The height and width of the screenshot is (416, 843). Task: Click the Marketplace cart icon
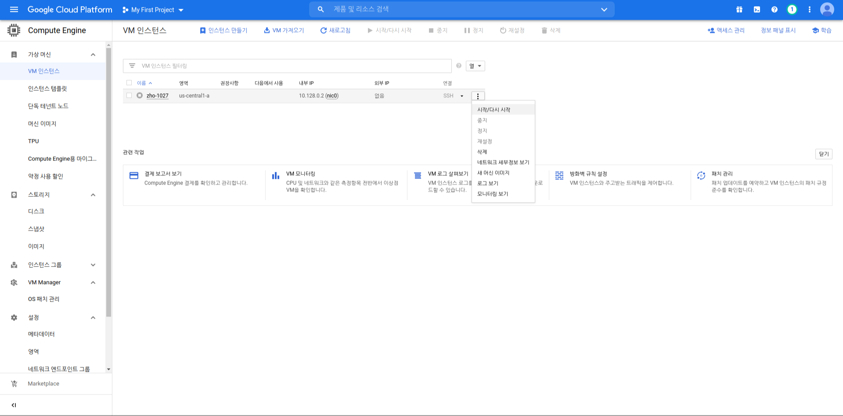point(14,384)
